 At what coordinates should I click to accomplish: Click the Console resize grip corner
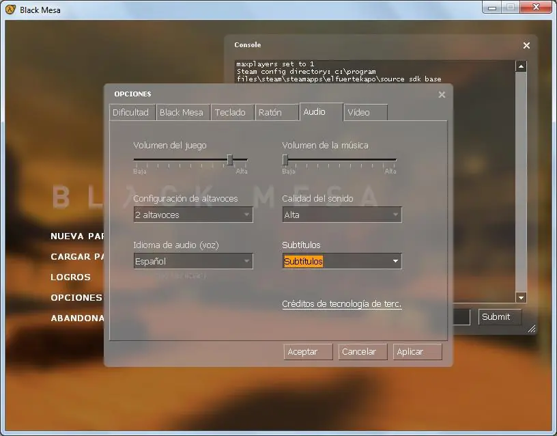pos(532,329)
